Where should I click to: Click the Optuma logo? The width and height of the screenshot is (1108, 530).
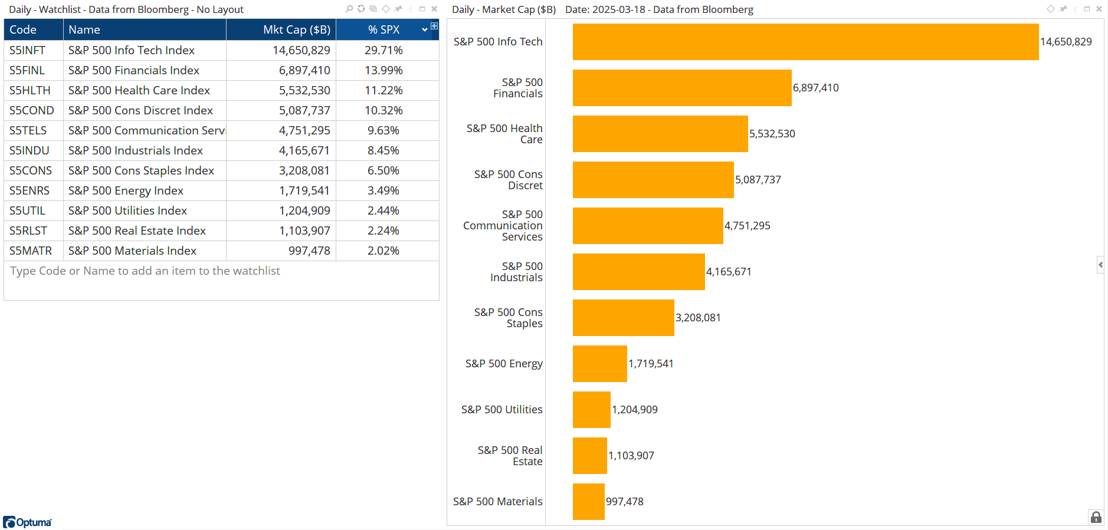(28, 522)
